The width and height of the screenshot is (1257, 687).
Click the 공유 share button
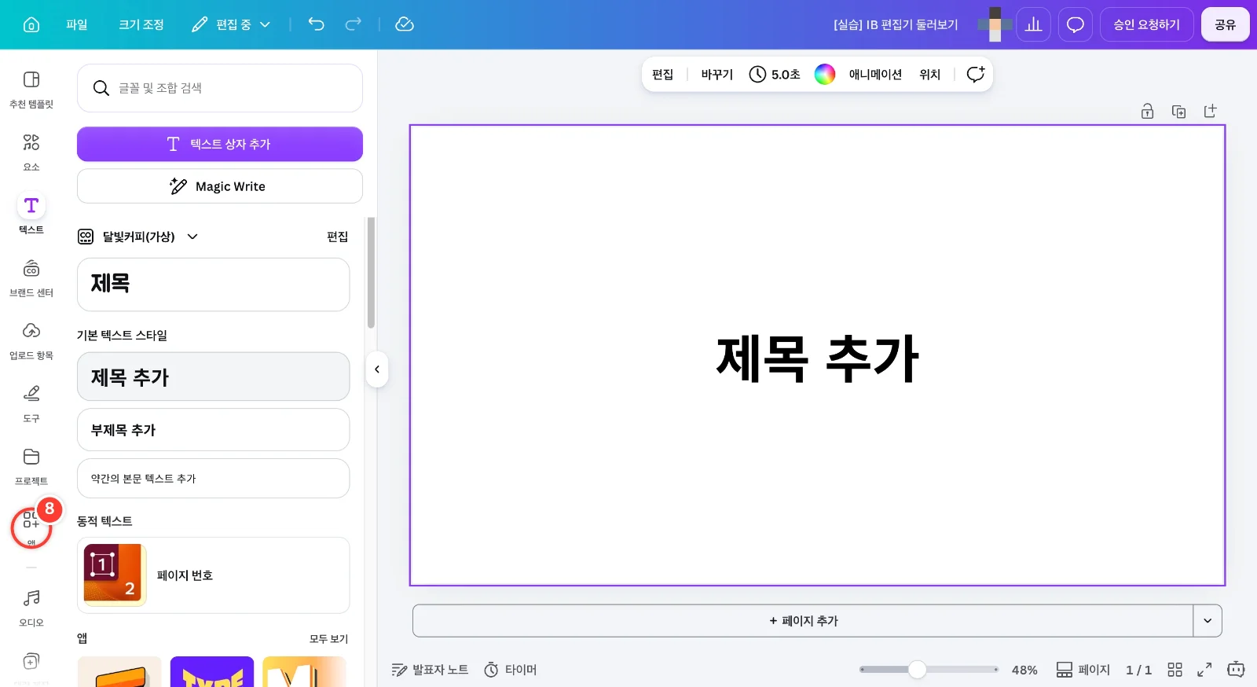tap(1226, 24)
